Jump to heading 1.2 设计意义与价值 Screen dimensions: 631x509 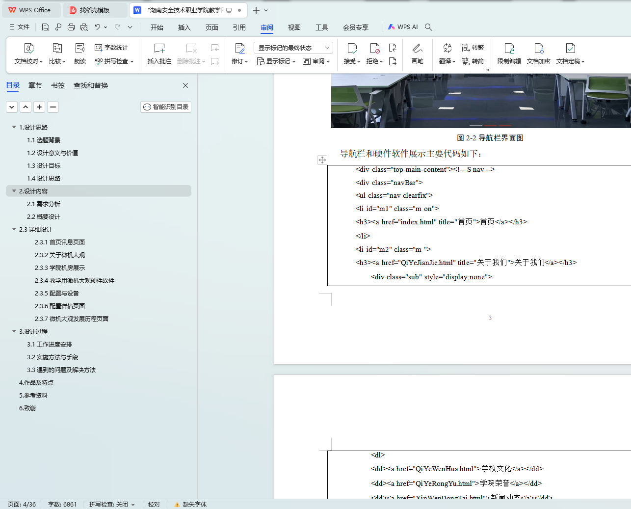point(53,153)
